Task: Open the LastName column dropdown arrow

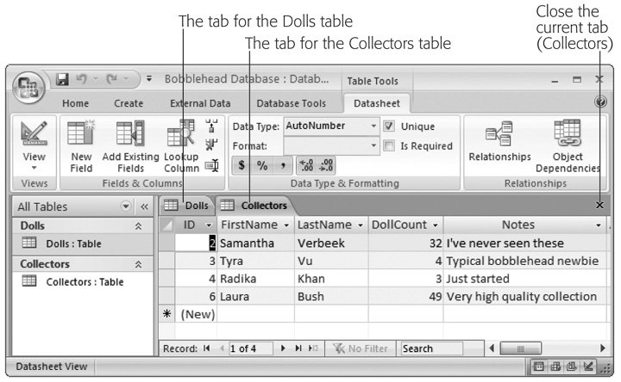Action: (x=361, y=225)
